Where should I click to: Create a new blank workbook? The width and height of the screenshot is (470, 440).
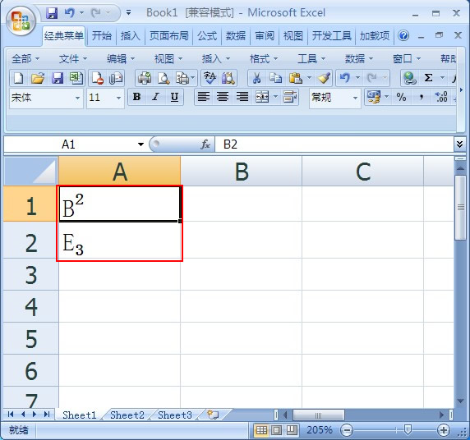coord(19,78)
